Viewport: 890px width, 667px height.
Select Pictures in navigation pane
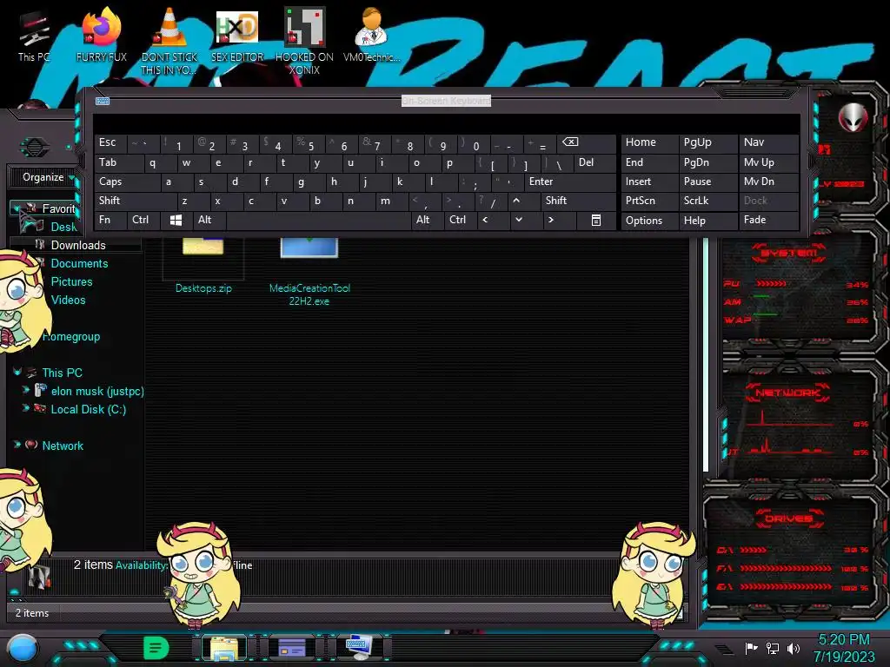click(71, 281)
